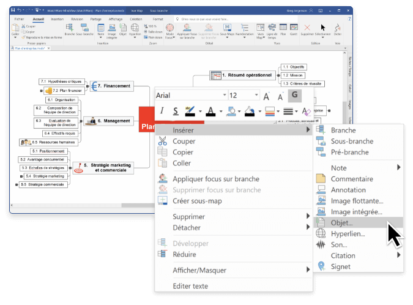413x305 pixels.
Task: Open the Numérotation ribbon button
Action: [244, 30]
